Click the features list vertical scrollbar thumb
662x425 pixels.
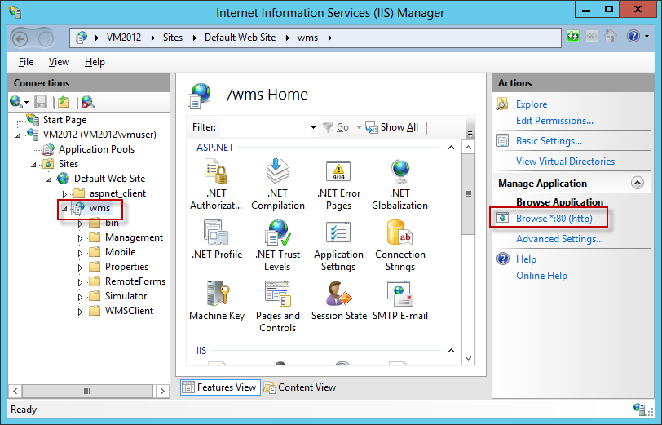pos(468,194)
